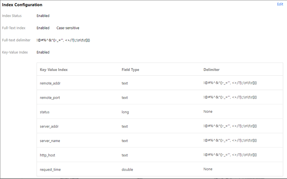The width and height of the screenshot is (287, 179).
Task: Click the text type of remote_addr
Action: (125, 83)
